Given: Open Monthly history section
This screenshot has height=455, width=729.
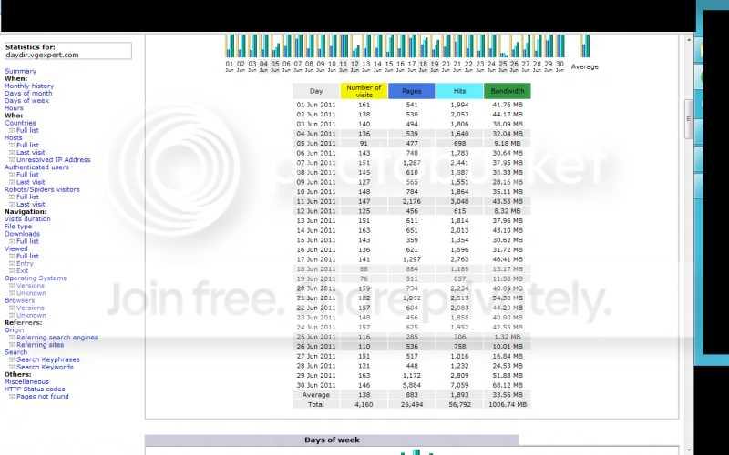Looking at the screenshot, I should [x=29, y=86].
